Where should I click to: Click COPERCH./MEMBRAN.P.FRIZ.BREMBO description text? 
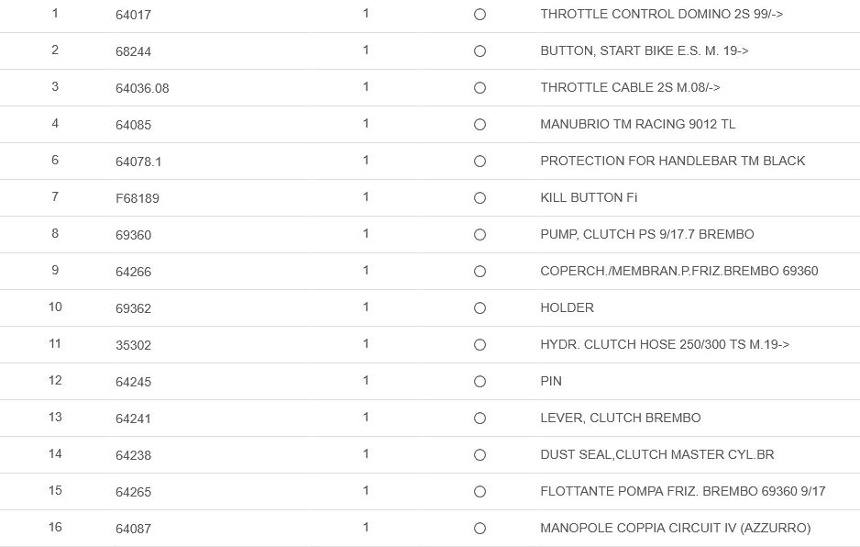click(x=678, y=272)
